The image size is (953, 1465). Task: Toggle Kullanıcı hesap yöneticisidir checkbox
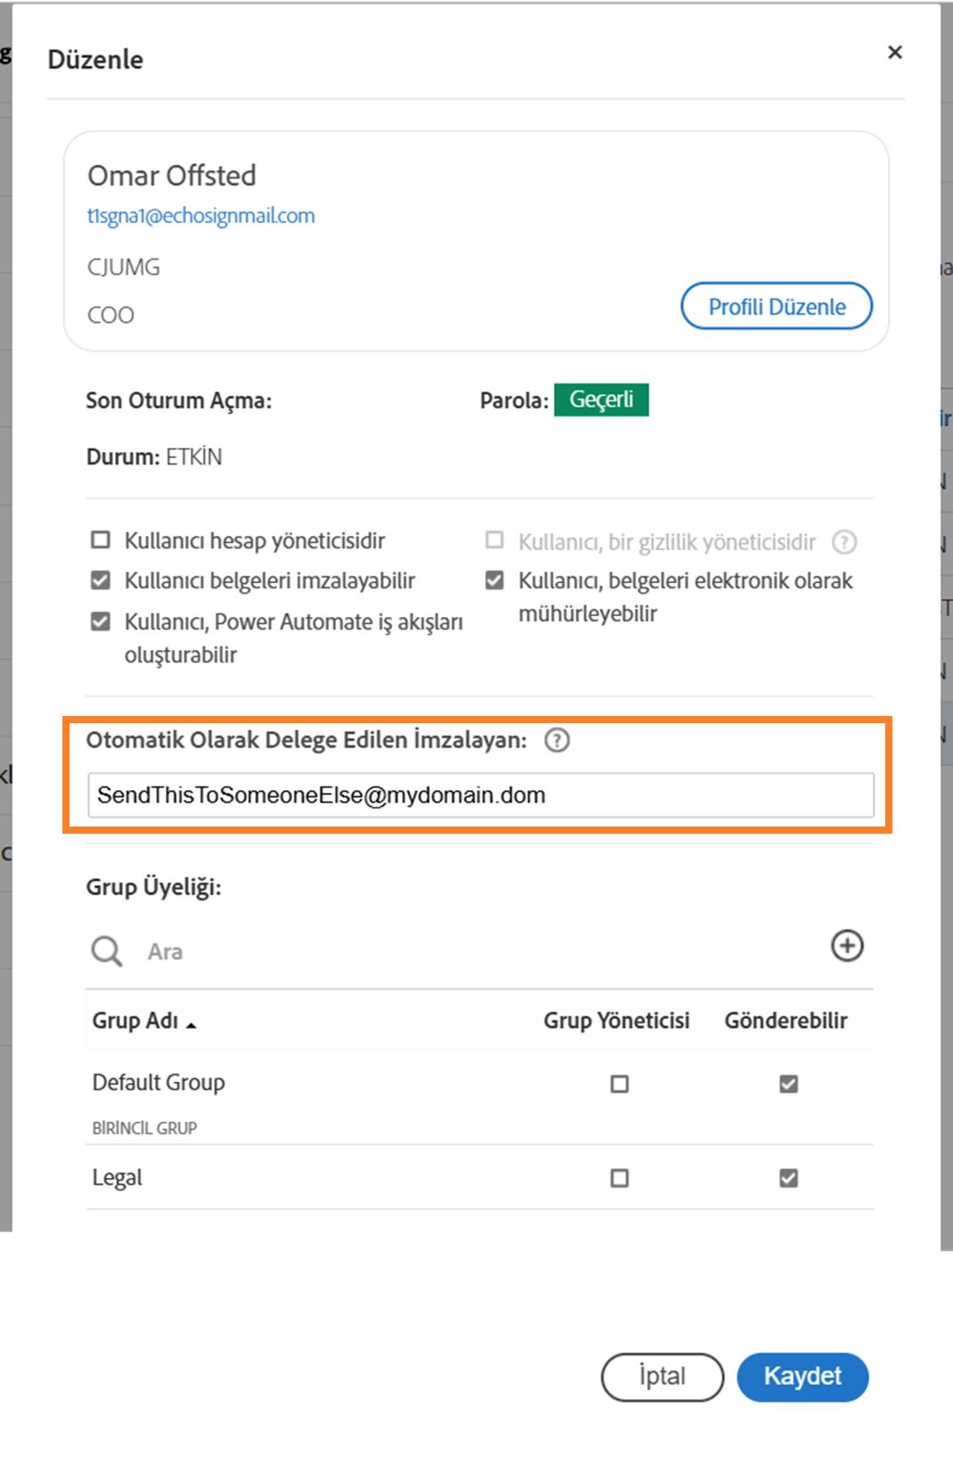(101, 540)
